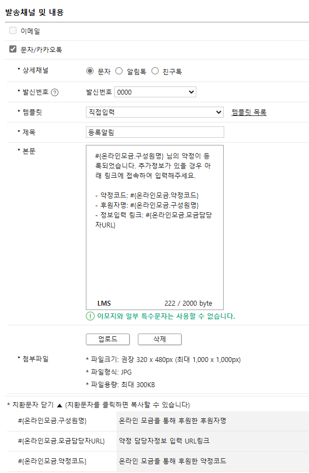Uncheck the 문자/카카오톡 checkbox
The height and width of the screenshot is (473, 309).
[x=13, y=49]
